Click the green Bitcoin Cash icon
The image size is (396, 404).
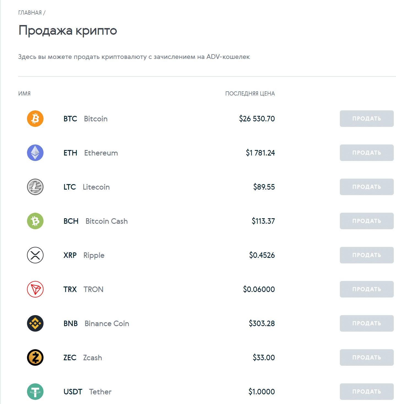click(35, 221)
